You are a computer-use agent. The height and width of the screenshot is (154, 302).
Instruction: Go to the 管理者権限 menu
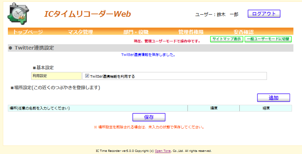tap(191, 32)
